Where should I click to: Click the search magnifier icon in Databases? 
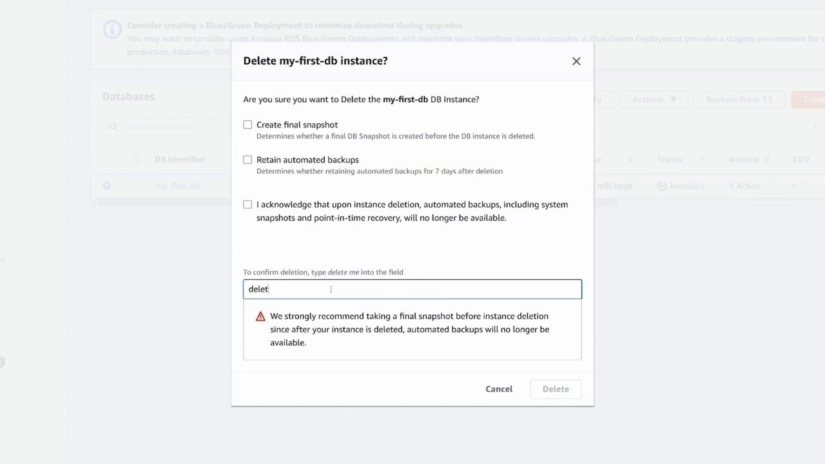click(113, 126)
